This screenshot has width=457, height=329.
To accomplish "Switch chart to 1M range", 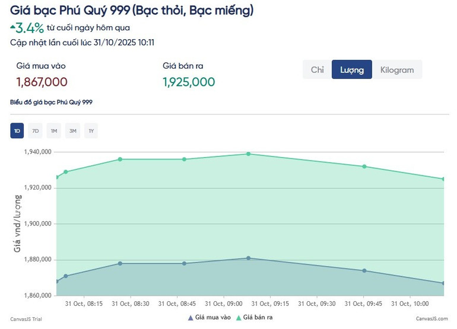I will pos(54,130).
